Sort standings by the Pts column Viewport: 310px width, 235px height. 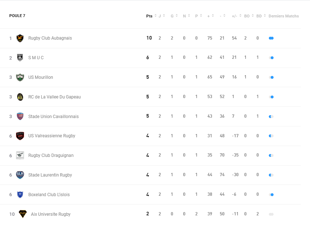pyautogui.click(x=149, y=16)
